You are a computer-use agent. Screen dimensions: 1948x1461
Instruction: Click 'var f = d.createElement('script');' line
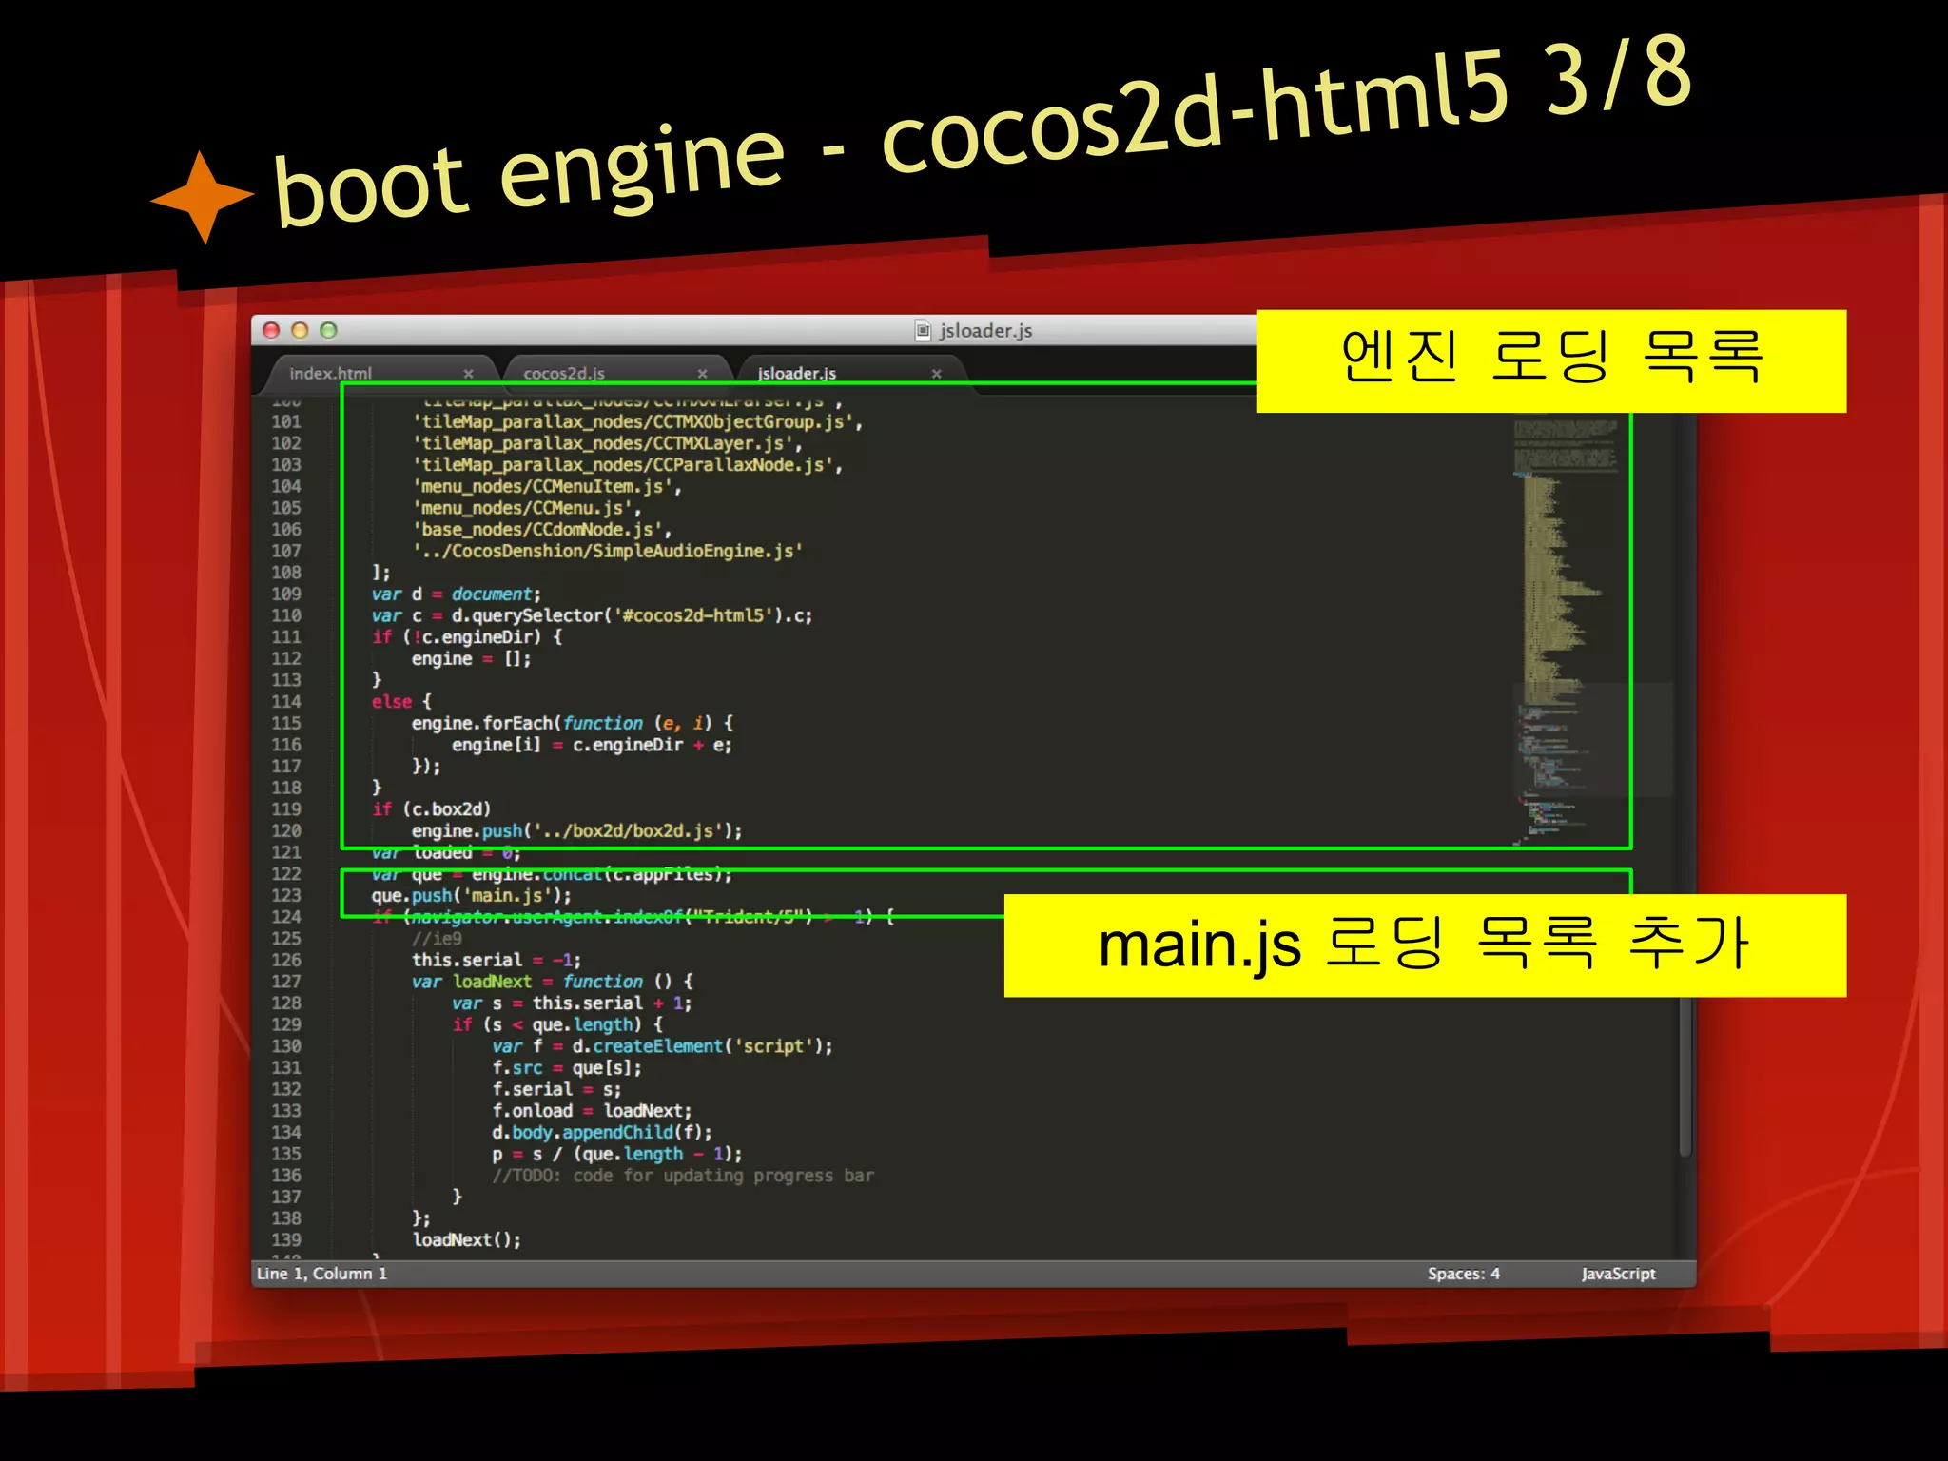pos(662,1046)
